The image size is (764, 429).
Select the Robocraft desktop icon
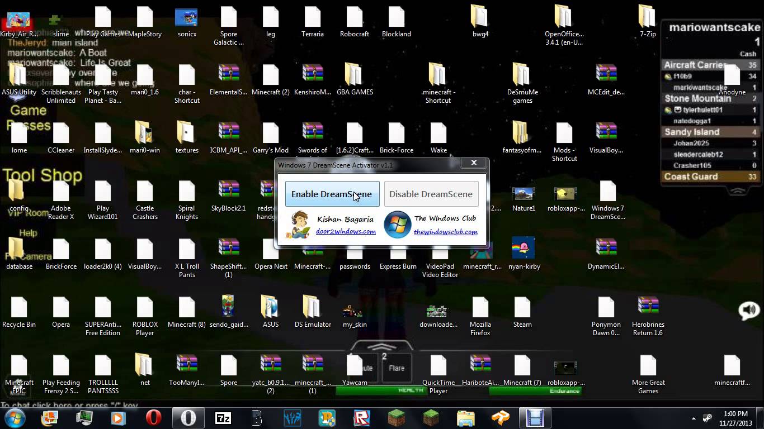click(355, 22)
